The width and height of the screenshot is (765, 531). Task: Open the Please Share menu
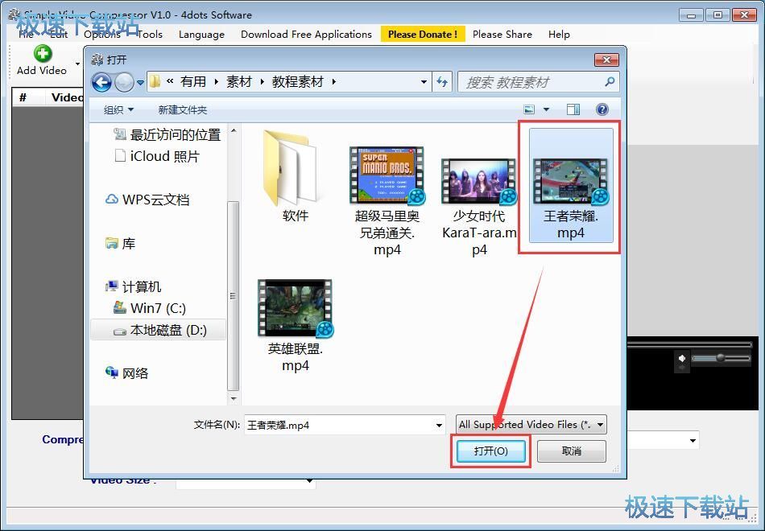(x=502, y=34)
